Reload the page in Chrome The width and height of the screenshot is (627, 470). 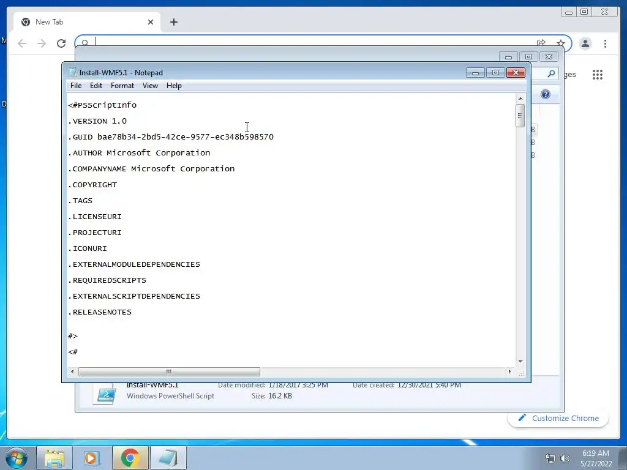(x=61, y=43)
